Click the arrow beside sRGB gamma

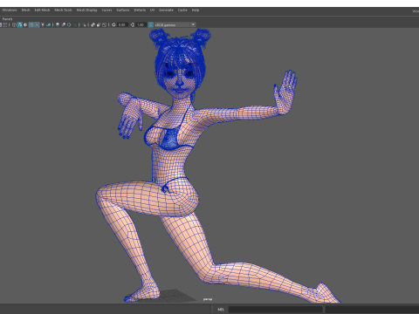point(193,24)
